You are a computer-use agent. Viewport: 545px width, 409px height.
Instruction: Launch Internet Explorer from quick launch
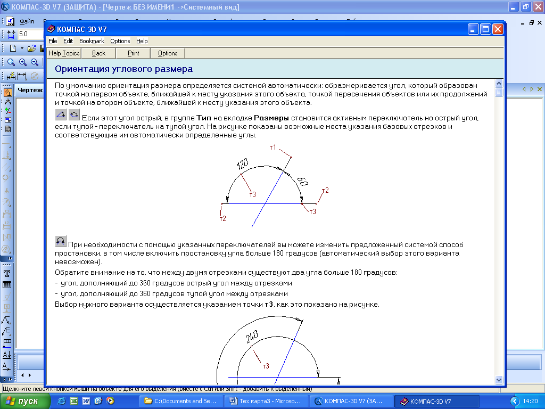pos(62,401)
